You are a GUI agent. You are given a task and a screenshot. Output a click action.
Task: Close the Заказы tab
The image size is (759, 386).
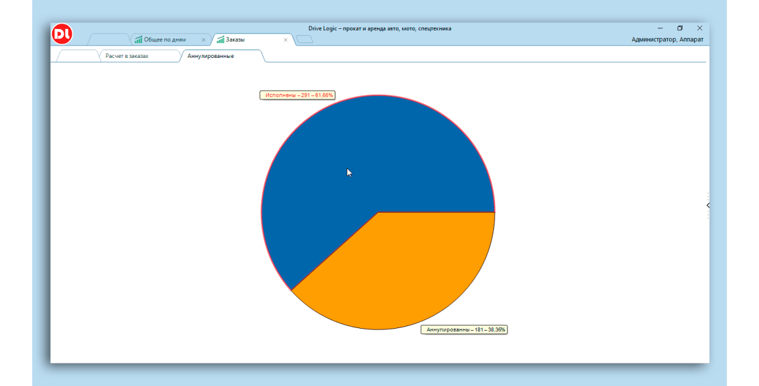(x=286, y=40)
